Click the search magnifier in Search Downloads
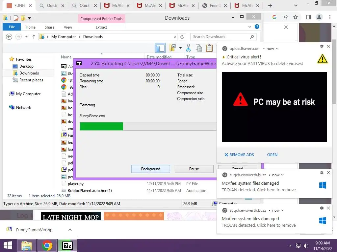The image size is (337, 252). coord(252,37)
